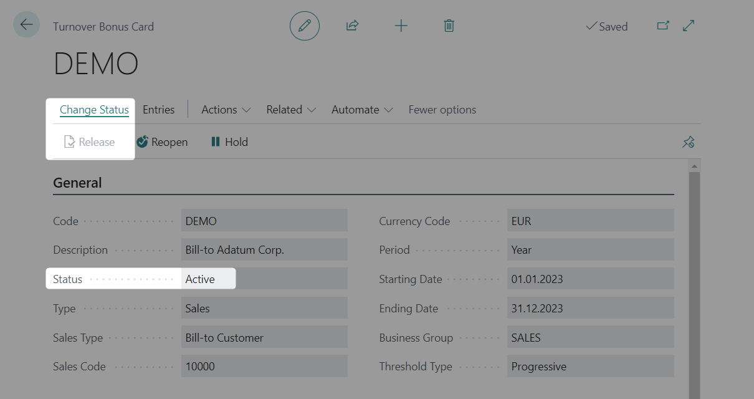Click the Description field
The width and height of the screenshot is (754, 399).
264,250
